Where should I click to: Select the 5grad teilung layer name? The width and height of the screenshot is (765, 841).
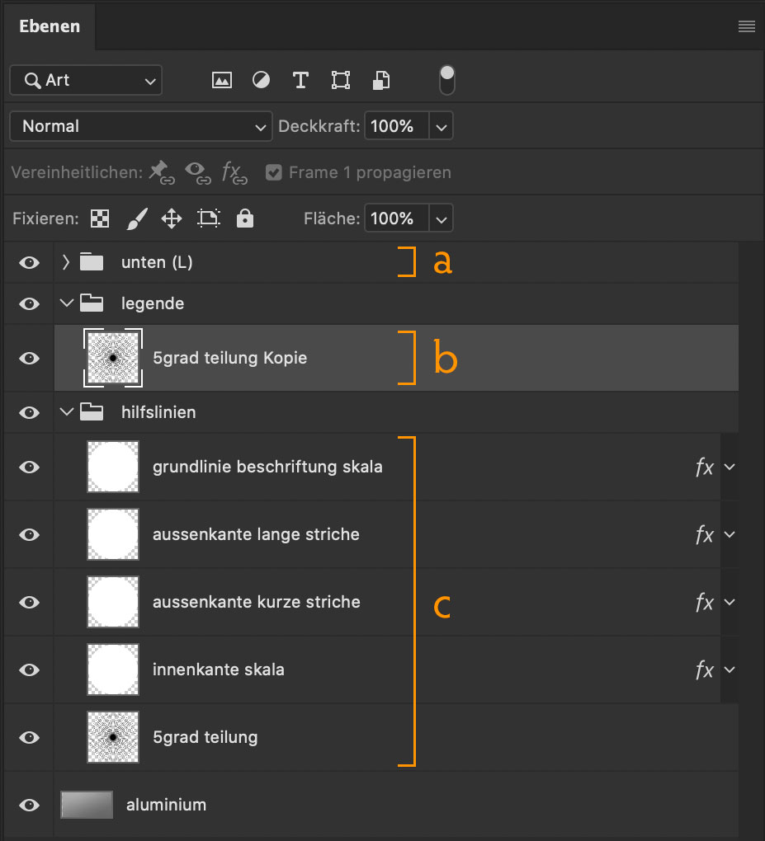(x=205, y=737)
